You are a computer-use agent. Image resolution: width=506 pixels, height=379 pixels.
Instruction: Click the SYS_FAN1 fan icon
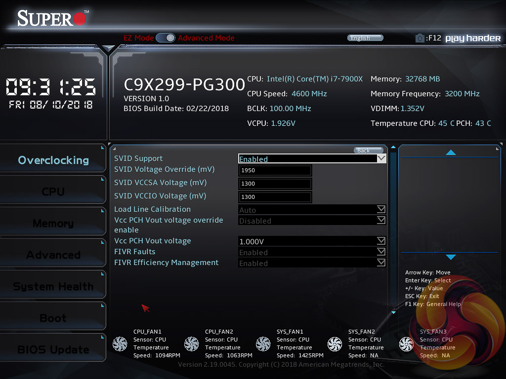[263, 344]
